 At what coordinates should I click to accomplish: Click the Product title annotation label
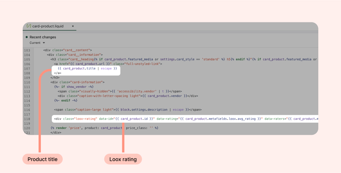point(43,159)
